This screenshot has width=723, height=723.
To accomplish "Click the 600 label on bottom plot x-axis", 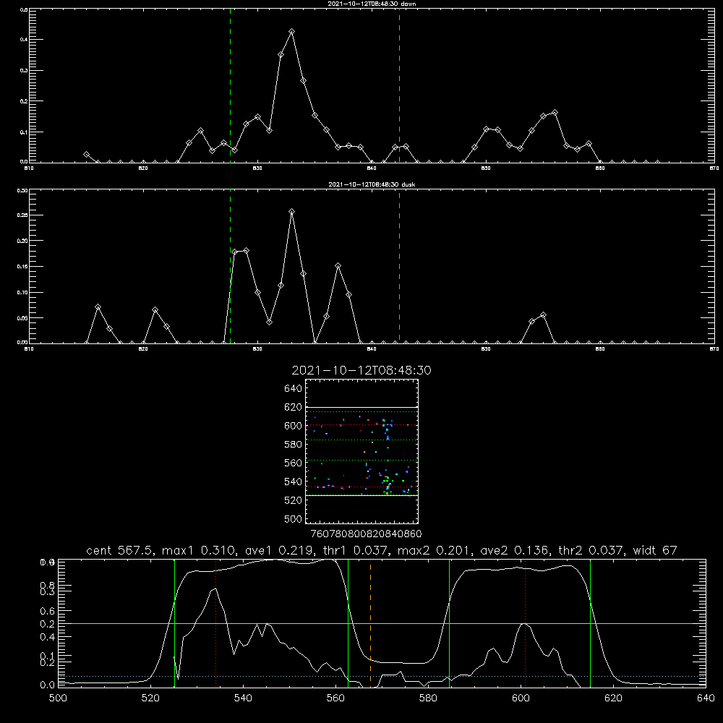I will pyautogui.click(x=521, y=698).
